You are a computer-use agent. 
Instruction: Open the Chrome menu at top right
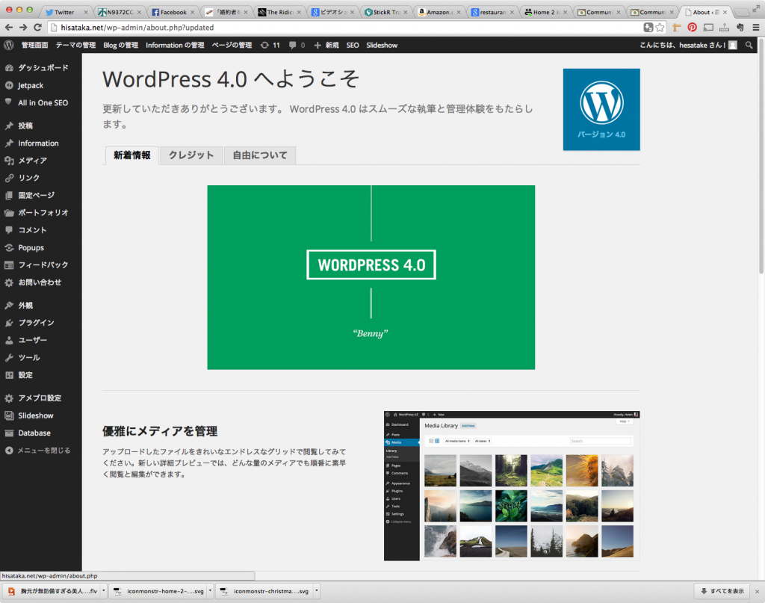coord(755,25)
